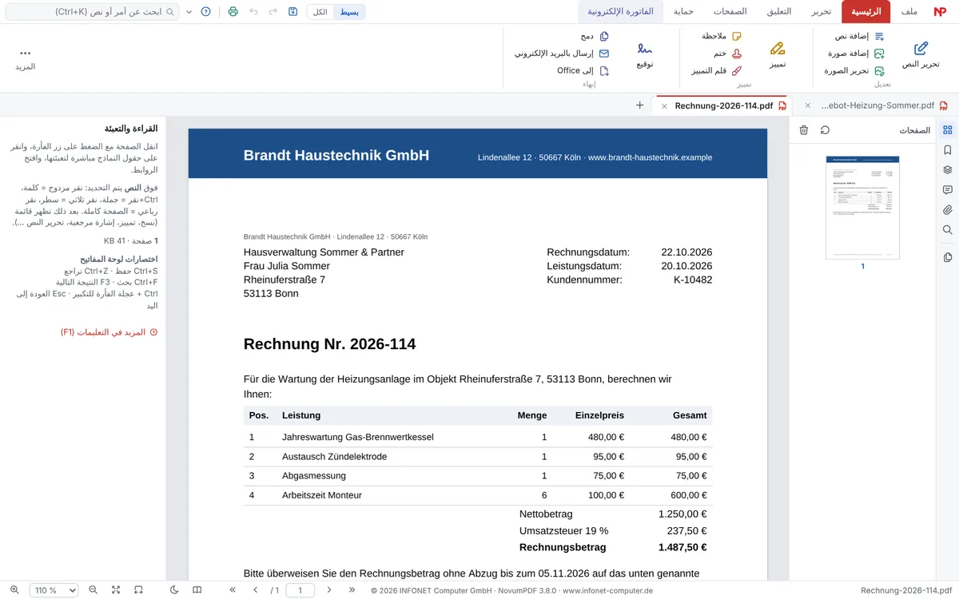Viewport: 959px width, 599px height.
Task: Zoom out using the magnifier minus icon
Action: (94, 590)
